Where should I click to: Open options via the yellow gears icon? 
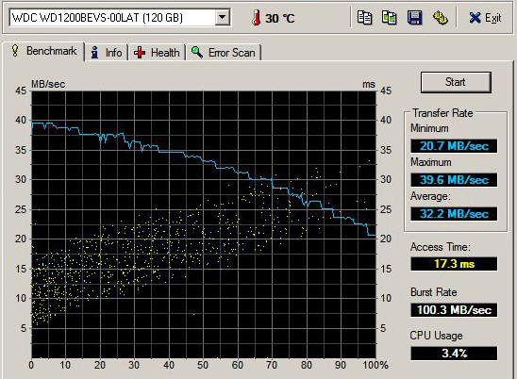click(x=440, y=18)
